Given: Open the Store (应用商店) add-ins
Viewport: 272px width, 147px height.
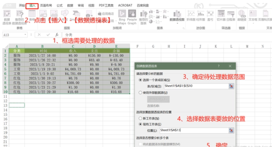Looking at the screenshot, I should click(106, 14).
